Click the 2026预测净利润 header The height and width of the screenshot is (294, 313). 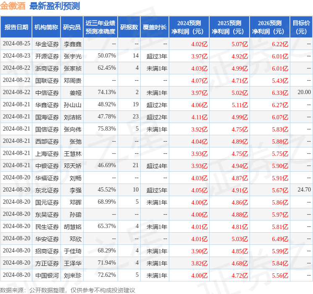click(270, 27)
